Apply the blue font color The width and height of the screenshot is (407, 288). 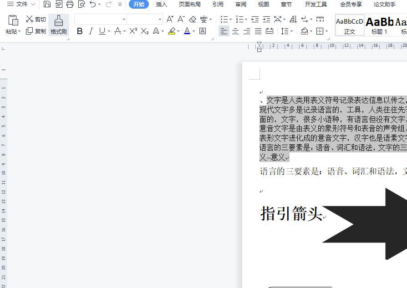187,31
